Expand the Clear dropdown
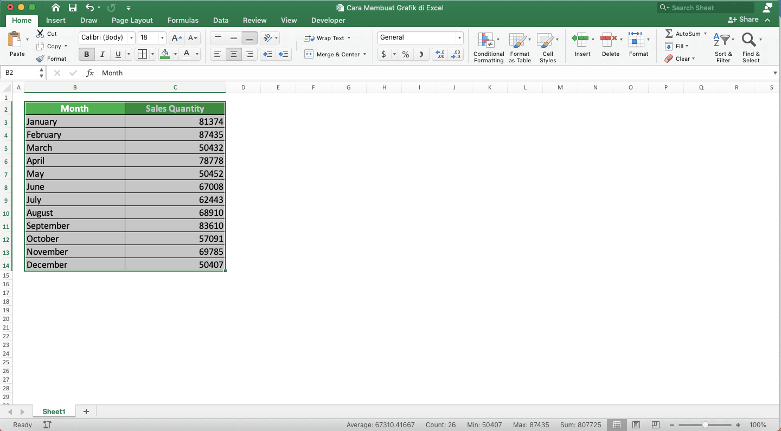781x431 pixels. click(x=693, y=59)
